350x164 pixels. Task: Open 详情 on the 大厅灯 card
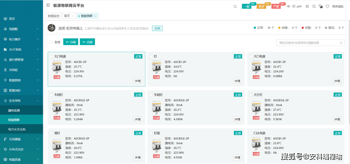tap(337, 119)
